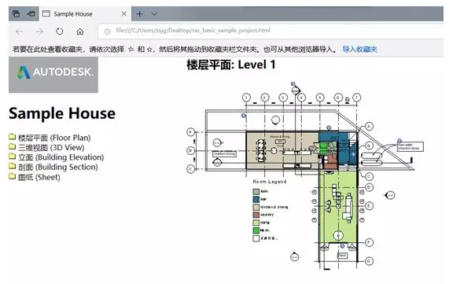Click grid bubble F on the right
The height and width of the screenshot is (284, 449).
tap(369, 243)
